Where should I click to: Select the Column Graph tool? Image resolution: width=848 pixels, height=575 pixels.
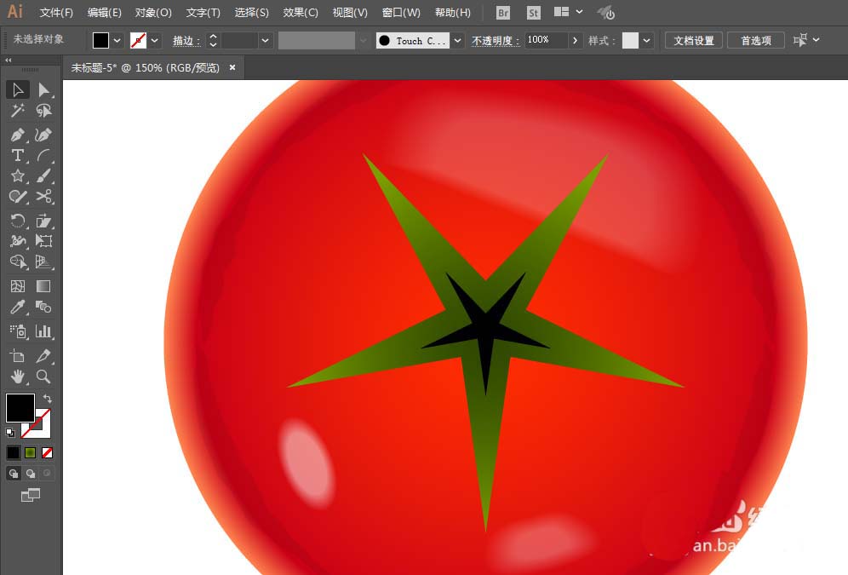point(43,331)
